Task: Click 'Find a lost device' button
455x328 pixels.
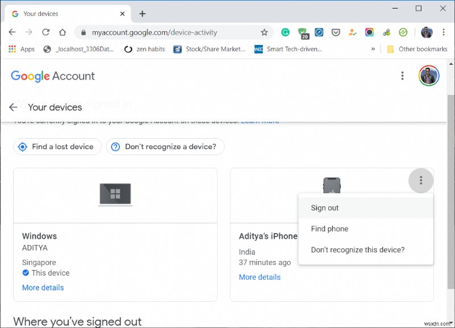Action: [x=57, y=147]
